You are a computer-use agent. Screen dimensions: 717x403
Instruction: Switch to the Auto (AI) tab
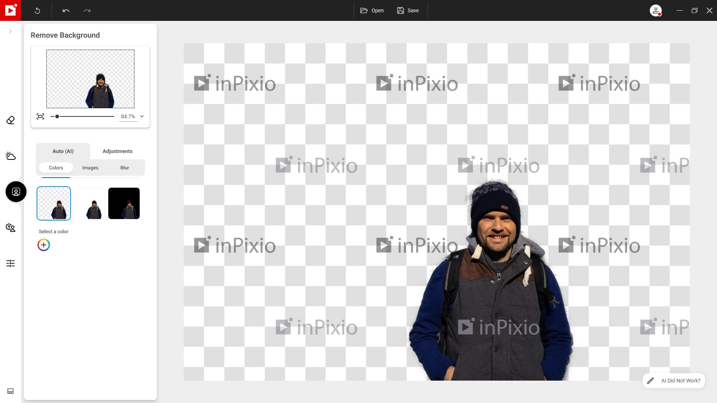click(x=63, y=151)
